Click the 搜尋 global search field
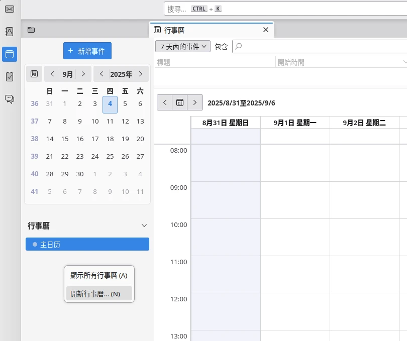407x341 pixels. [x=284, y=9]
